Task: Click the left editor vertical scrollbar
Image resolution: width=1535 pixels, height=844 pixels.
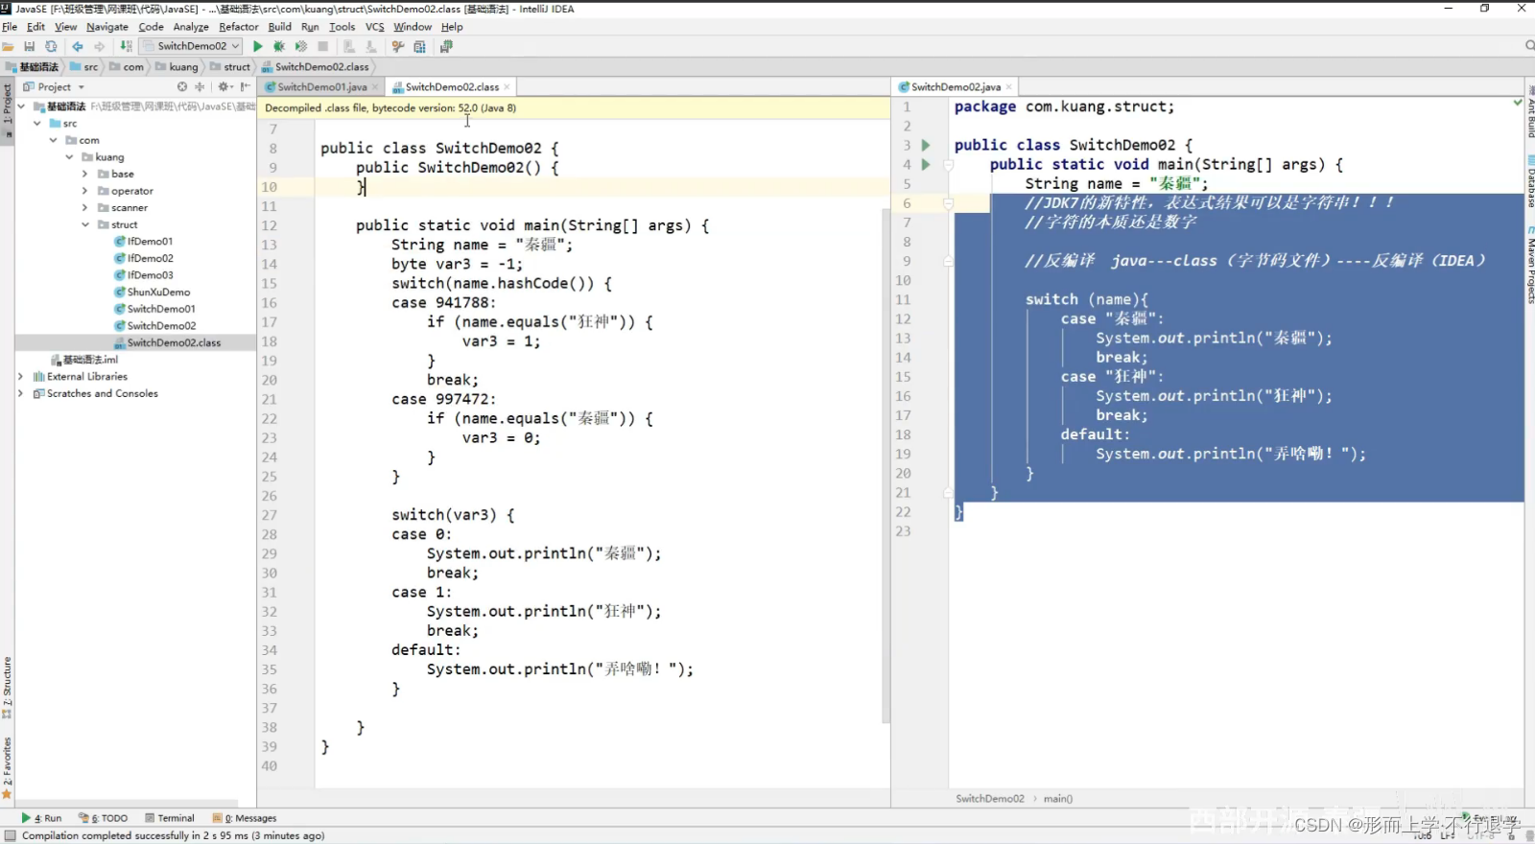Action: pyautogui.click(x=886, y=465)
